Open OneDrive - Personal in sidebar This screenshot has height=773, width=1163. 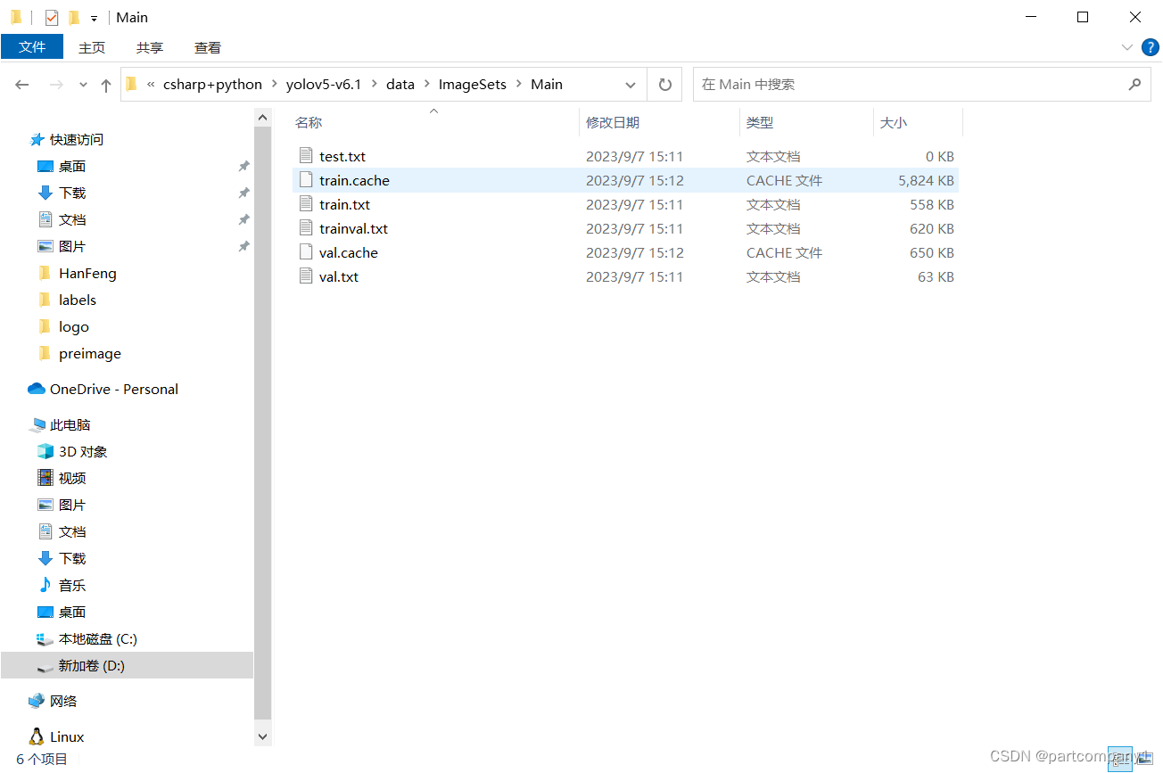tap(113, 389)
